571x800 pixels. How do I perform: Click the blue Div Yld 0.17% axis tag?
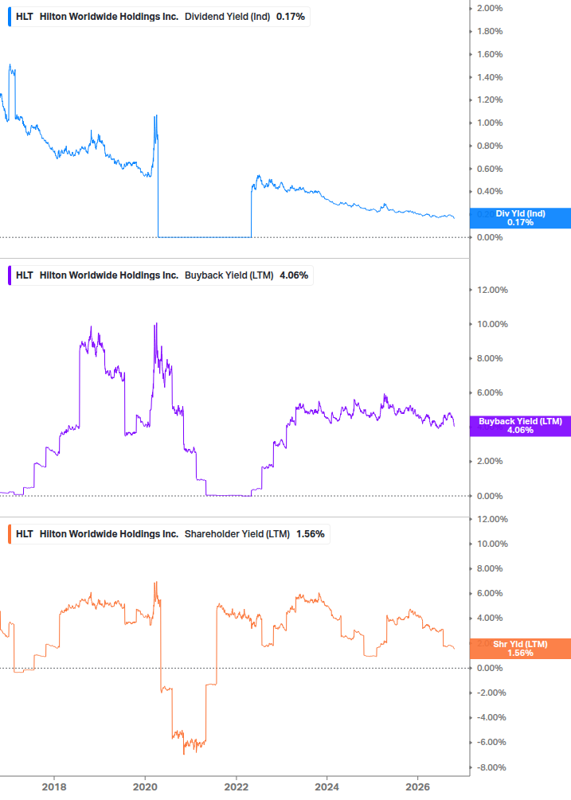[x=520, y=218]
